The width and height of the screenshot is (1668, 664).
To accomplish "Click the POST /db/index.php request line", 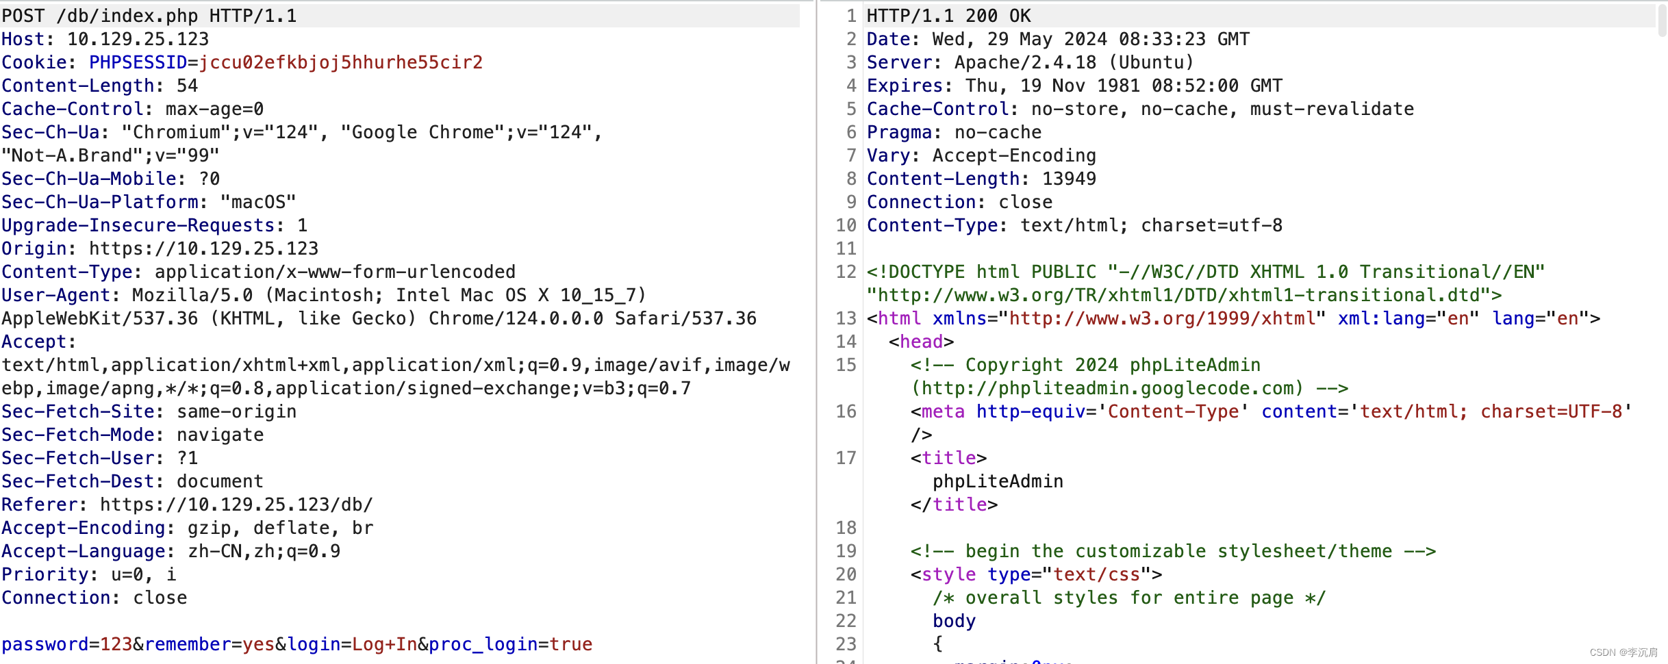I will 149,16.
